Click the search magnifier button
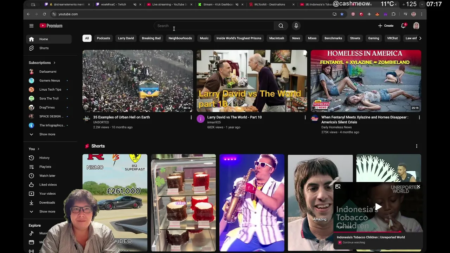 click(x=281, y=26)
